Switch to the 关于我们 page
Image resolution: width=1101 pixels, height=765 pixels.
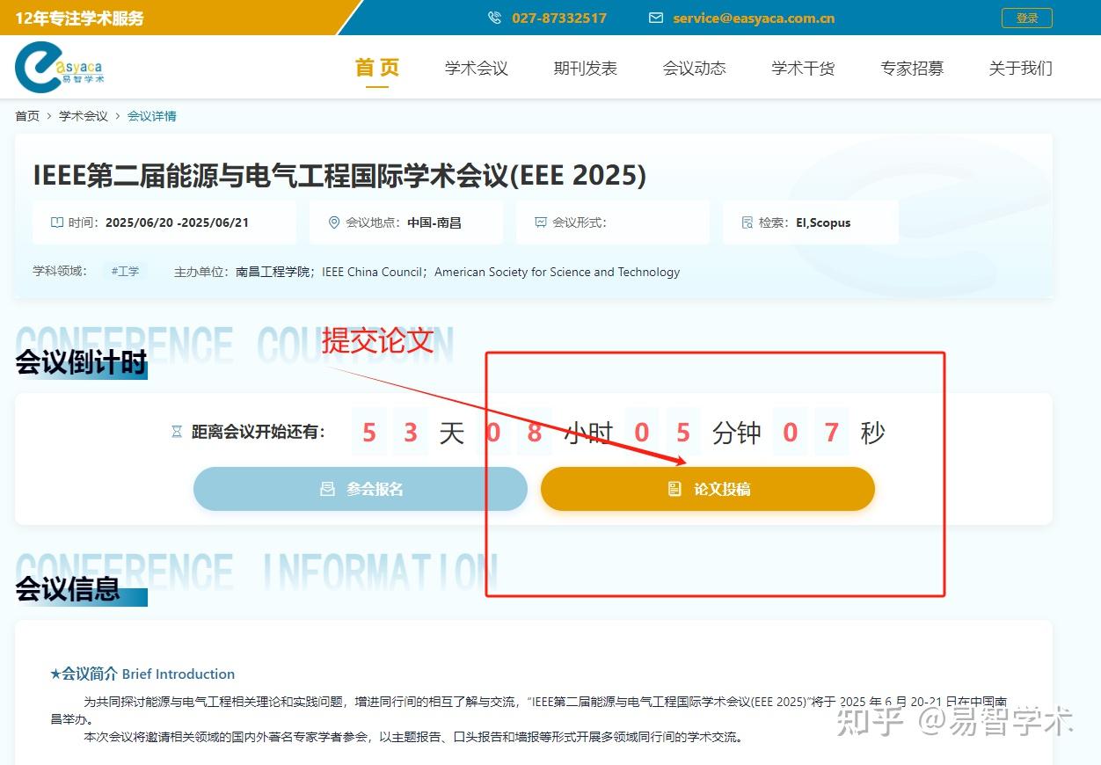(1020, 69)
